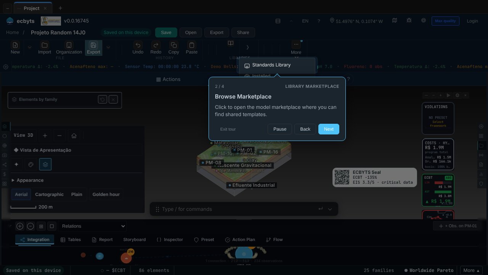Click the palette icon in presentation panel
Viewport: 488px width, 275px height.
(x=31, y=164)
